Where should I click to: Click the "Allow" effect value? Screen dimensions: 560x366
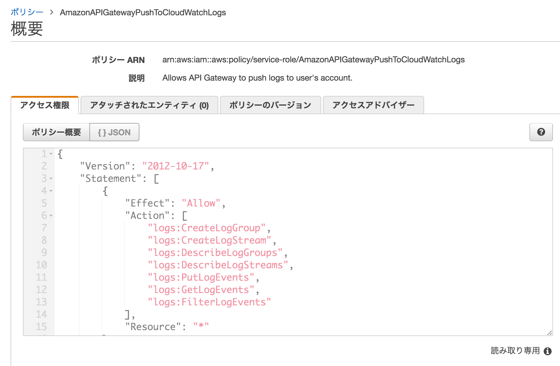click(201, 203)
